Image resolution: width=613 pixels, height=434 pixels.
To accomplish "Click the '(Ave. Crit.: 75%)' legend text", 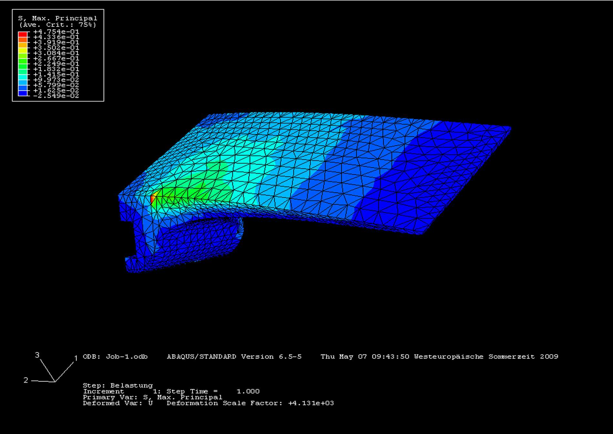I will click(57, 25).
